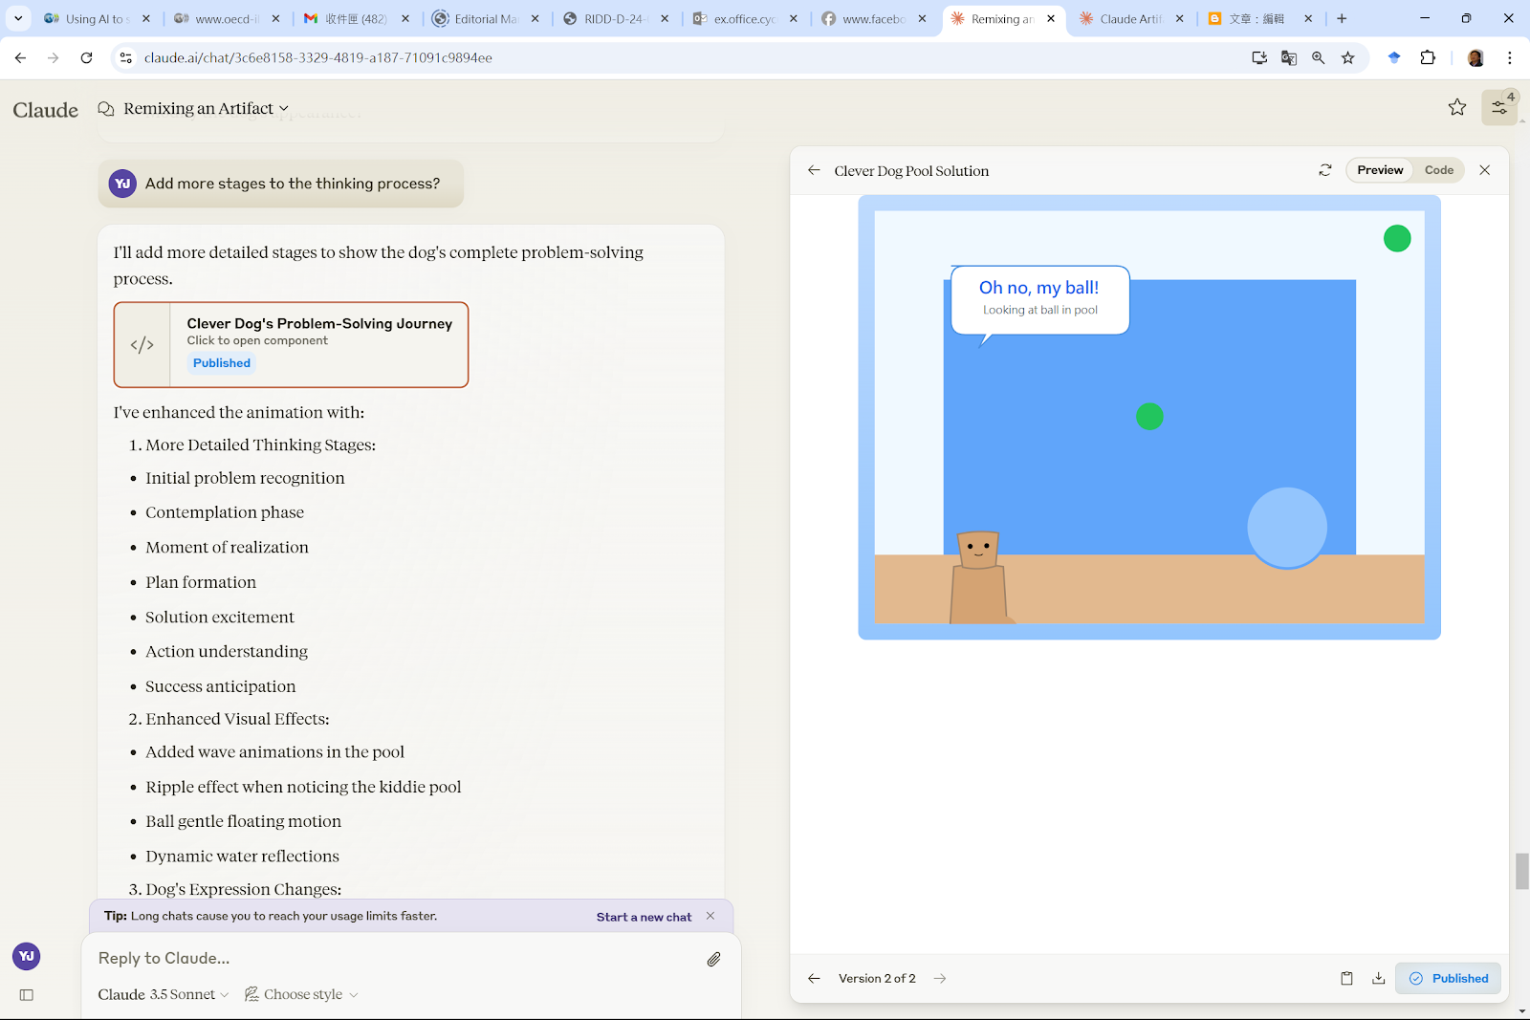Viewport: 1530px width, 1020px height.
Task: View site information icon in address bar
Action: [125, 58]
